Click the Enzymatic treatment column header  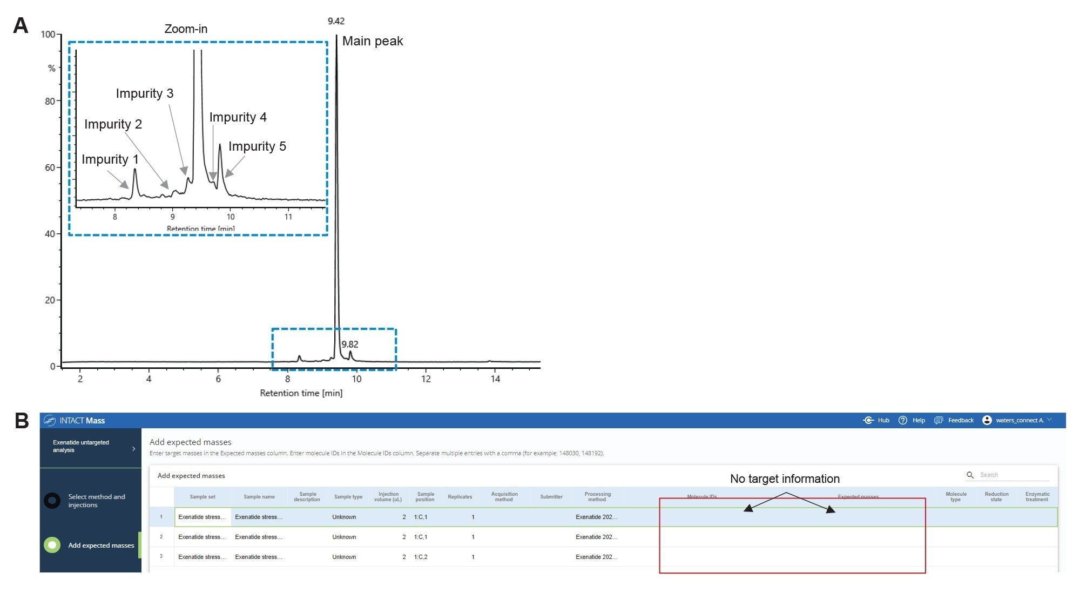click(1037, 497)
